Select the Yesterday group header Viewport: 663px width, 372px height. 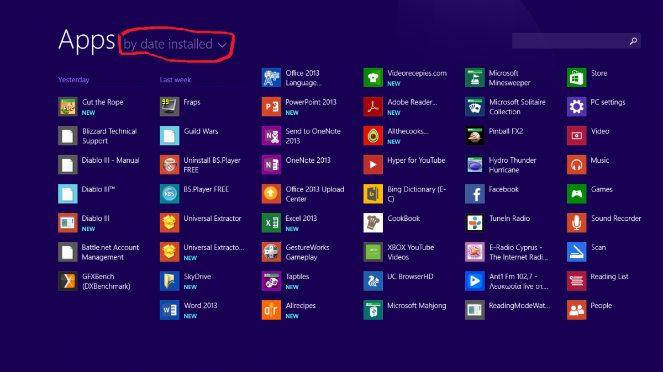(x=73, y=80)
